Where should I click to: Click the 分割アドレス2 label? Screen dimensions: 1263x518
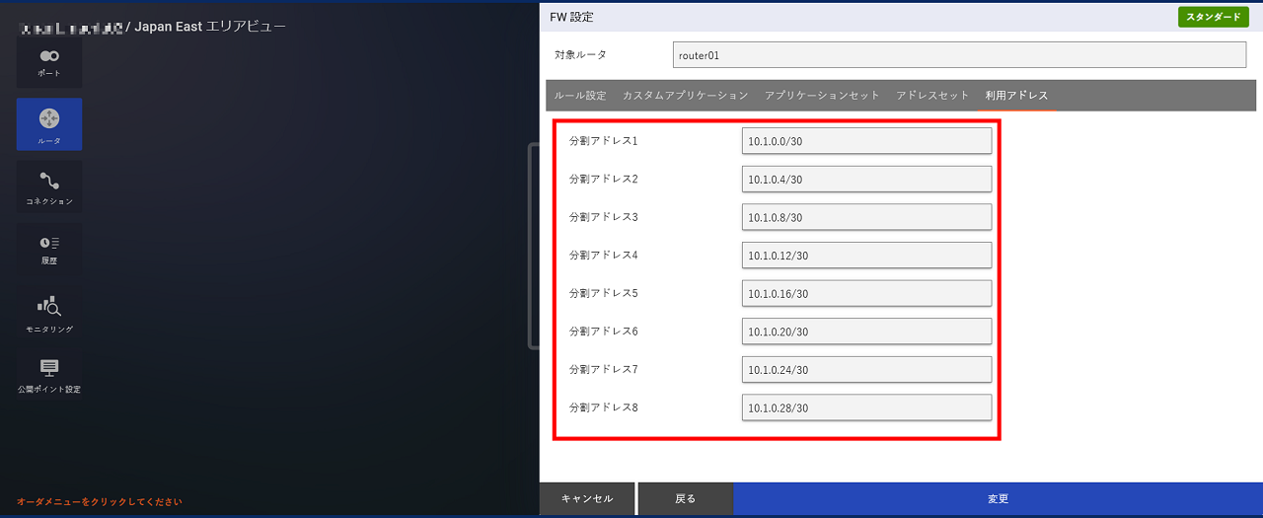tap(604, 179)
